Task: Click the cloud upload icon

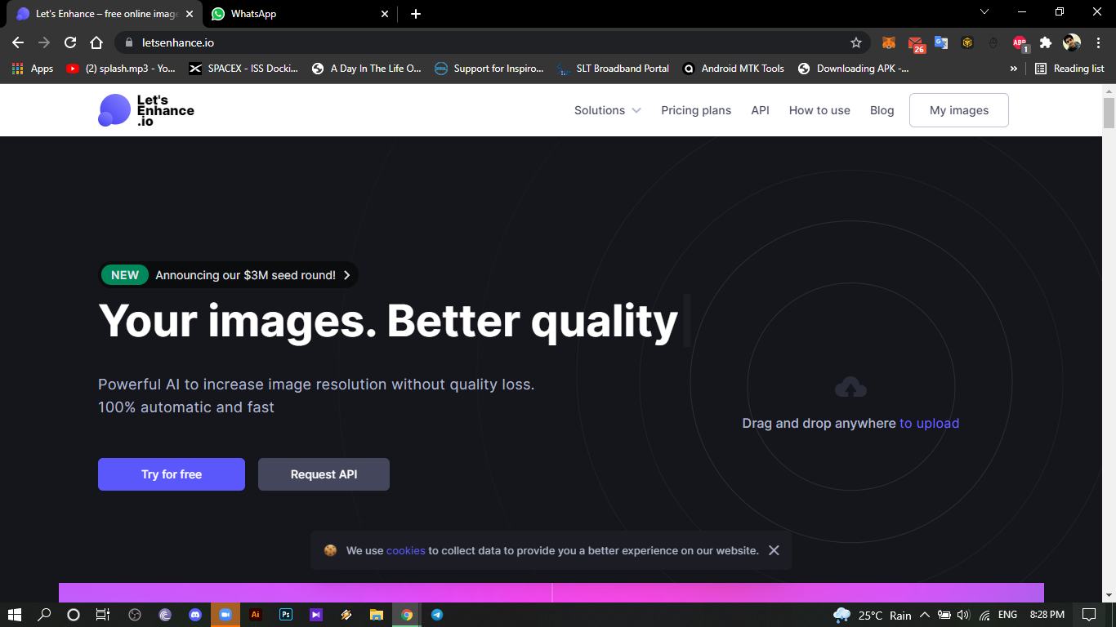Action: (850, 388)
